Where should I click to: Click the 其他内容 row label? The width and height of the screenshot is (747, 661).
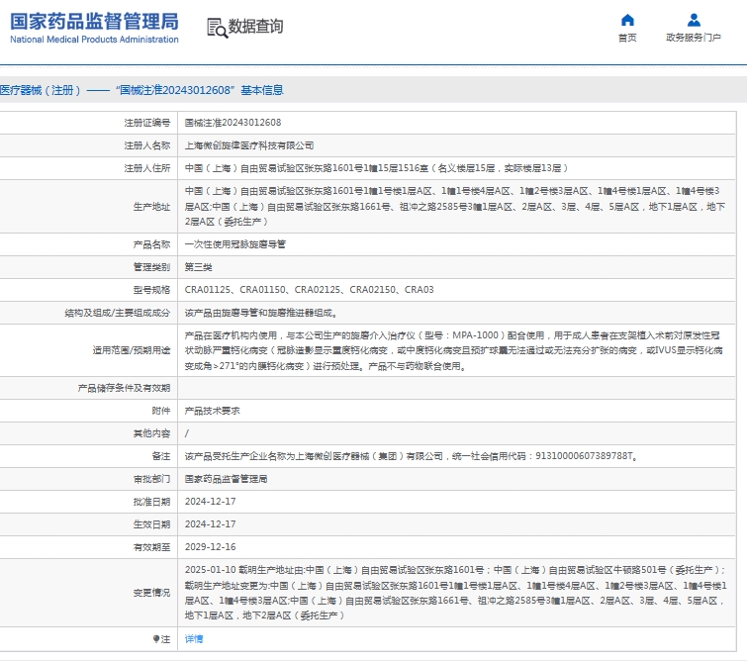[x=151, y=433]
